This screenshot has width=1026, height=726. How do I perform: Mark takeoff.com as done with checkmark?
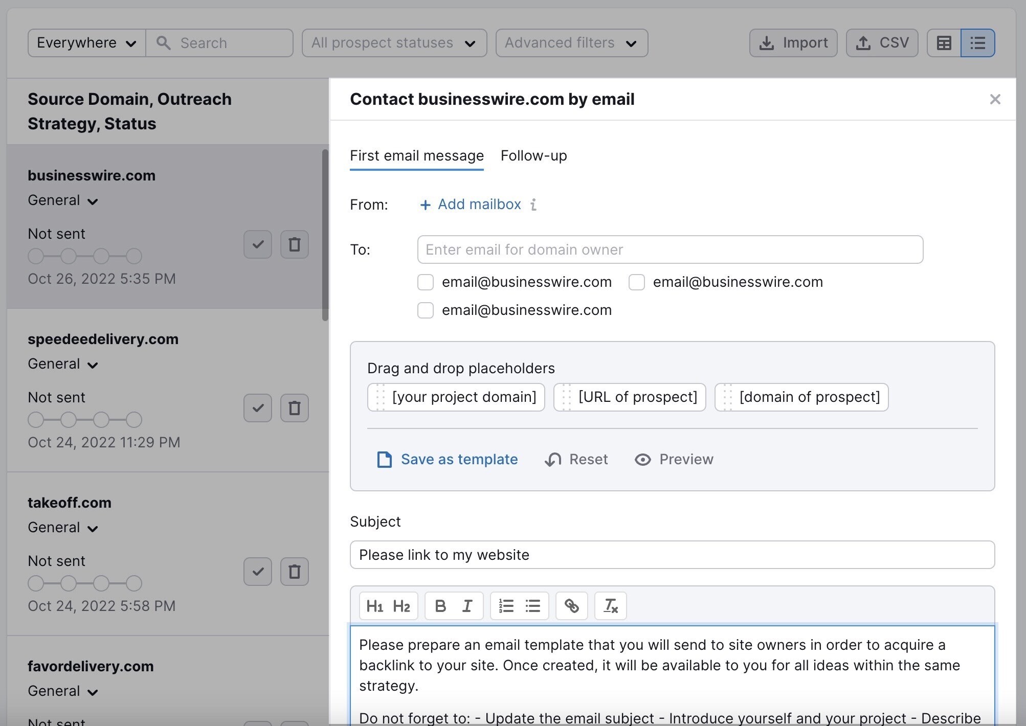click(x=258, y=572)
